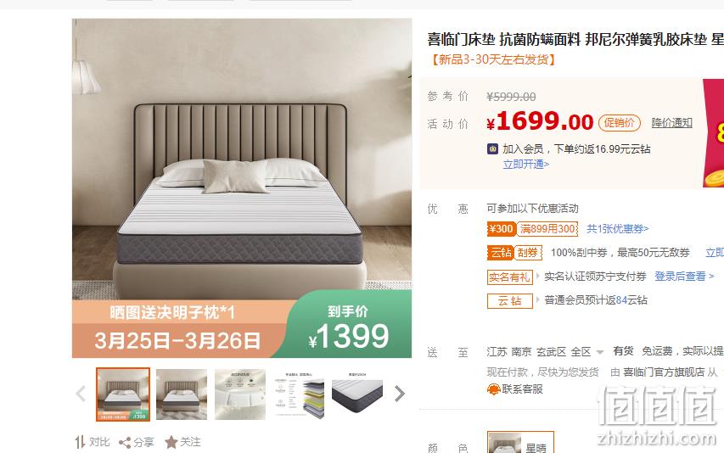This screenshot has height=453, width=724.
Task: Click the 促销价 promotion tag
Action: [x=620, y=123]
